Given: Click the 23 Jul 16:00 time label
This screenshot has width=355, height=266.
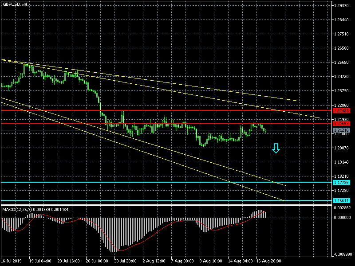Looking at the screenshot, I should (69, 261).
